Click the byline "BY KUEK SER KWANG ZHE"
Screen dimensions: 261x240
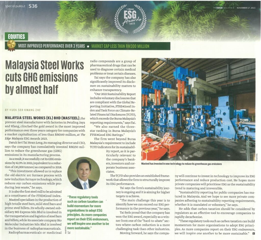click(23, 110)
